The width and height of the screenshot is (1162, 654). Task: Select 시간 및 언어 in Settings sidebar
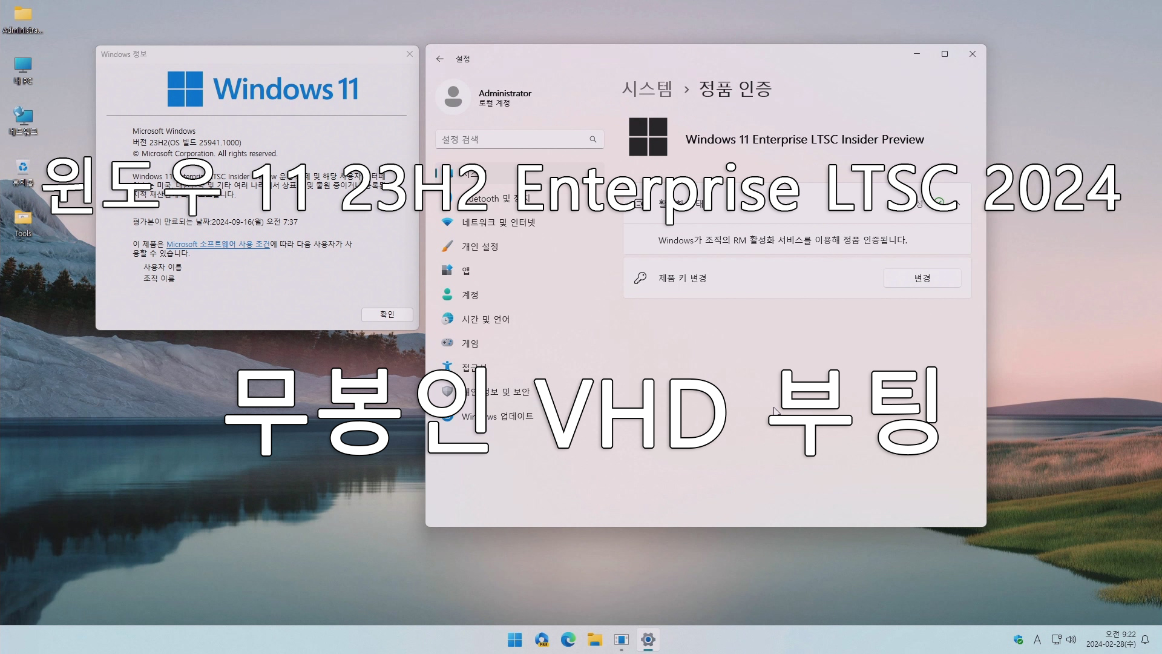point(519,319)
